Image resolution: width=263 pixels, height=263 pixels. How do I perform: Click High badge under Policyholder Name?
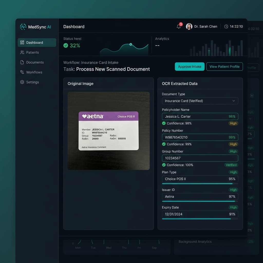pos(233,123)
